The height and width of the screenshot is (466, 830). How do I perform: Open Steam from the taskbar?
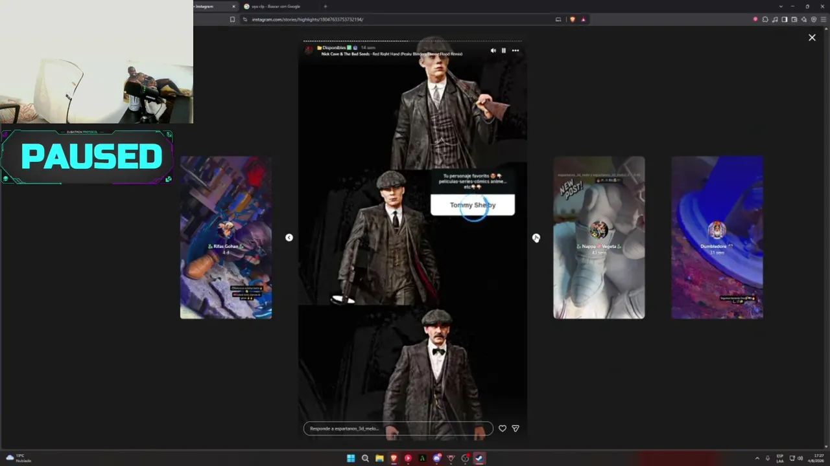pyautogui.click(x=479, y=458)
